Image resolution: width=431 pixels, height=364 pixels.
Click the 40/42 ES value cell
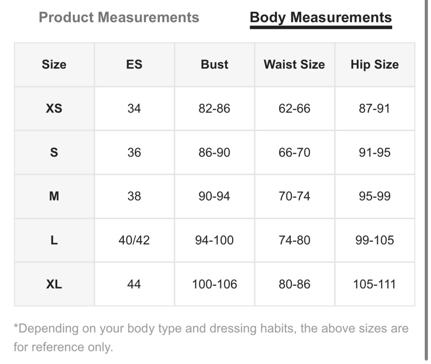(x=134, y=240)
